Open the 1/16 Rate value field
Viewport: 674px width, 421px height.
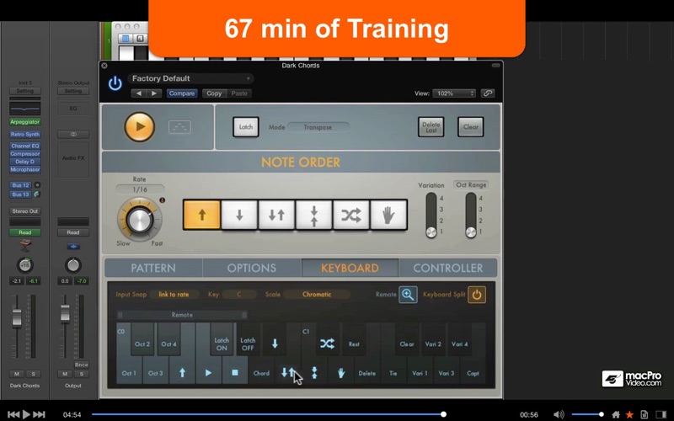click(x=140, y=189)
